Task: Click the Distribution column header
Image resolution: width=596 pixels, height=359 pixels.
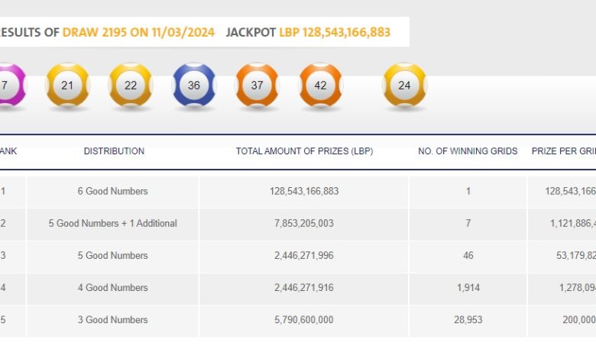Action: [x=114, y=151]
